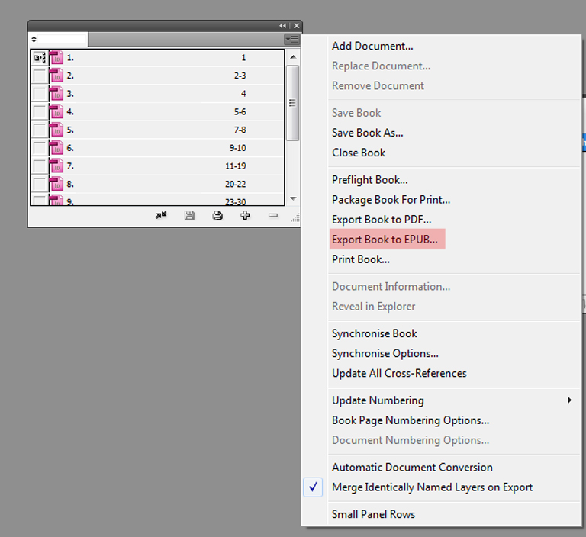This screenshot has height=537, width=586.
Task: Toggle Automatic Document Conversion
Action: pyautogui.click(x=412, y=467)
